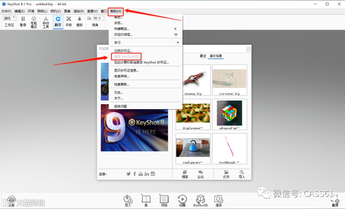Viewport: 345px width, 209px height.
Task: Open the 动画 animation panel
Action: point(182,201)
